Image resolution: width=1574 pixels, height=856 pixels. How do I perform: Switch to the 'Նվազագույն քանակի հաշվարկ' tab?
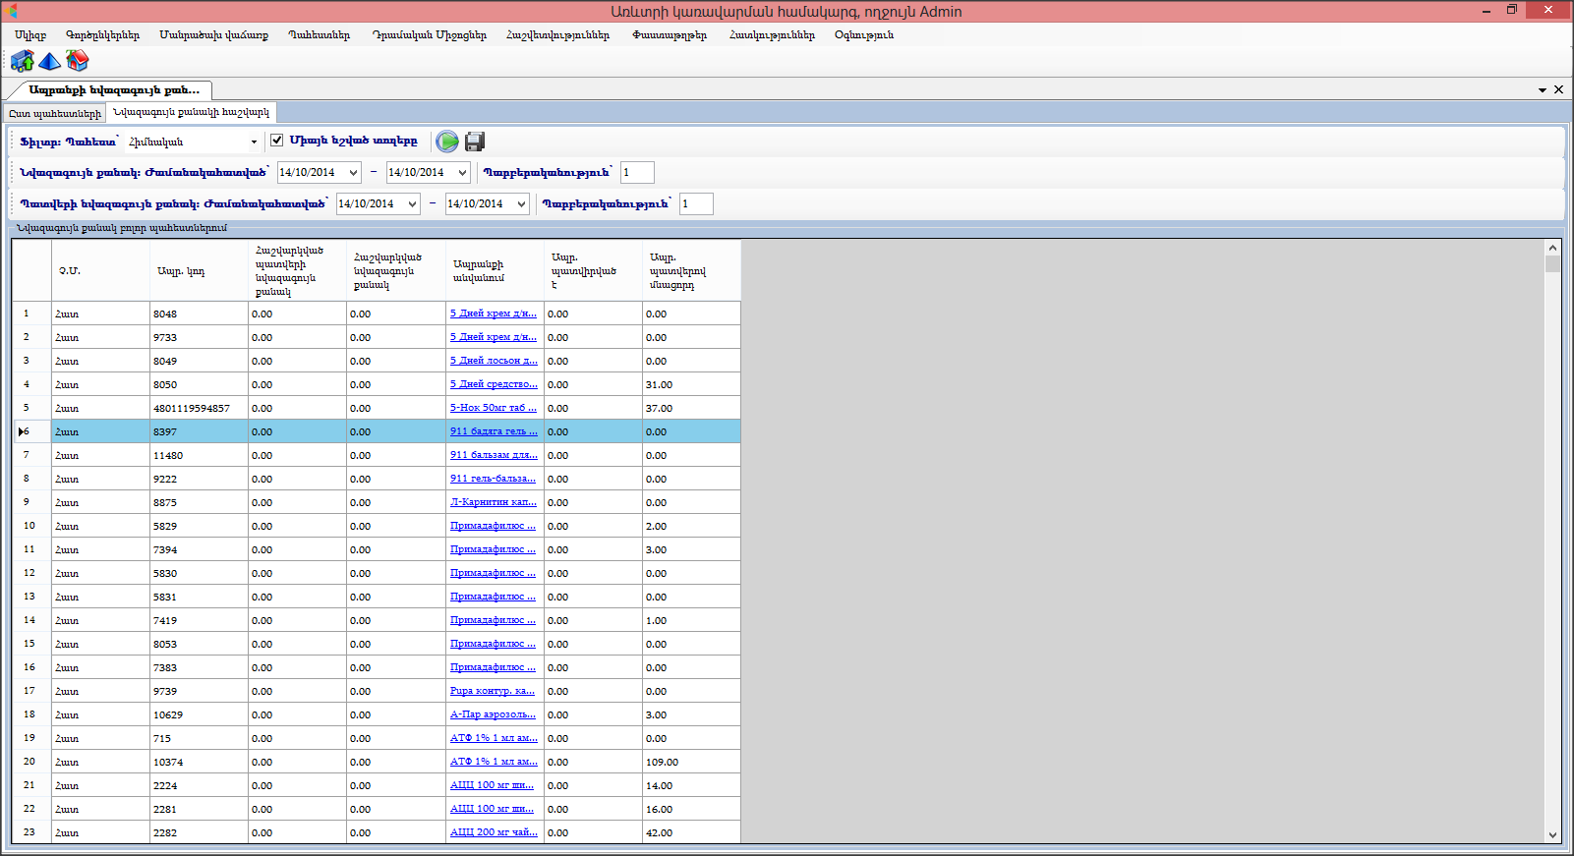[x=191, y=112]
